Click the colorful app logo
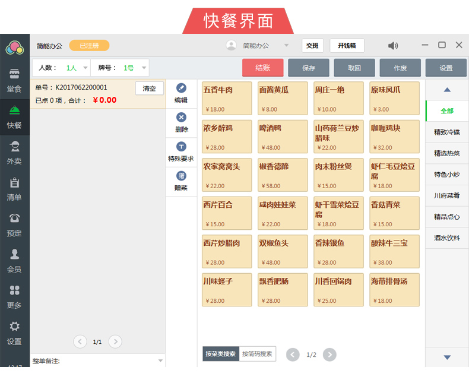The width and height of the screenshot is (469, 383). click(x=15, y=48)
